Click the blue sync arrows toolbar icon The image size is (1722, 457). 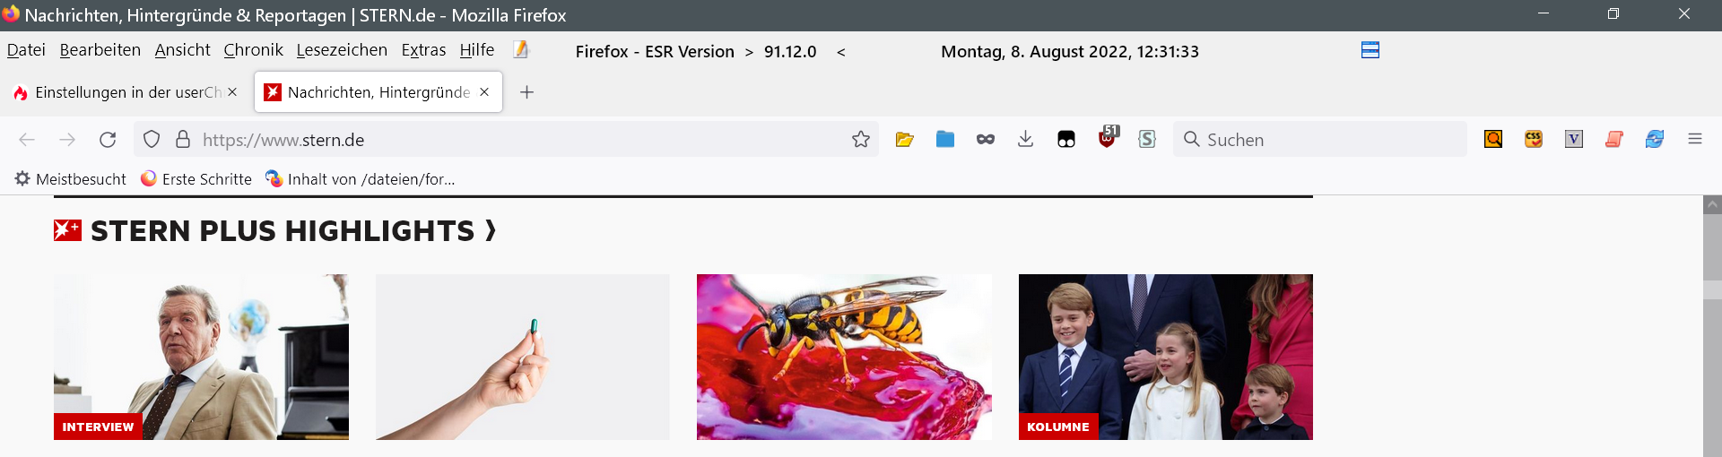pos(1655,139)
